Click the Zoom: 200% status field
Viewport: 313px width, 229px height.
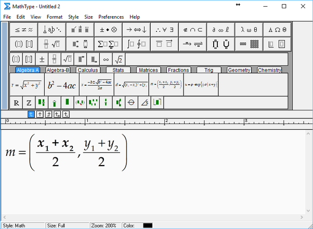pos(105,225)
